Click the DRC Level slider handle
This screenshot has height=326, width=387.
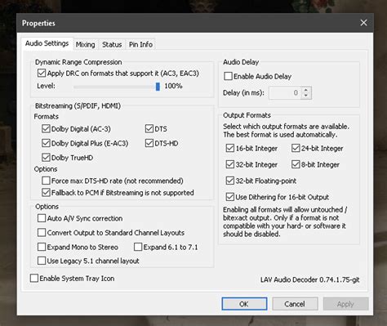158,87
